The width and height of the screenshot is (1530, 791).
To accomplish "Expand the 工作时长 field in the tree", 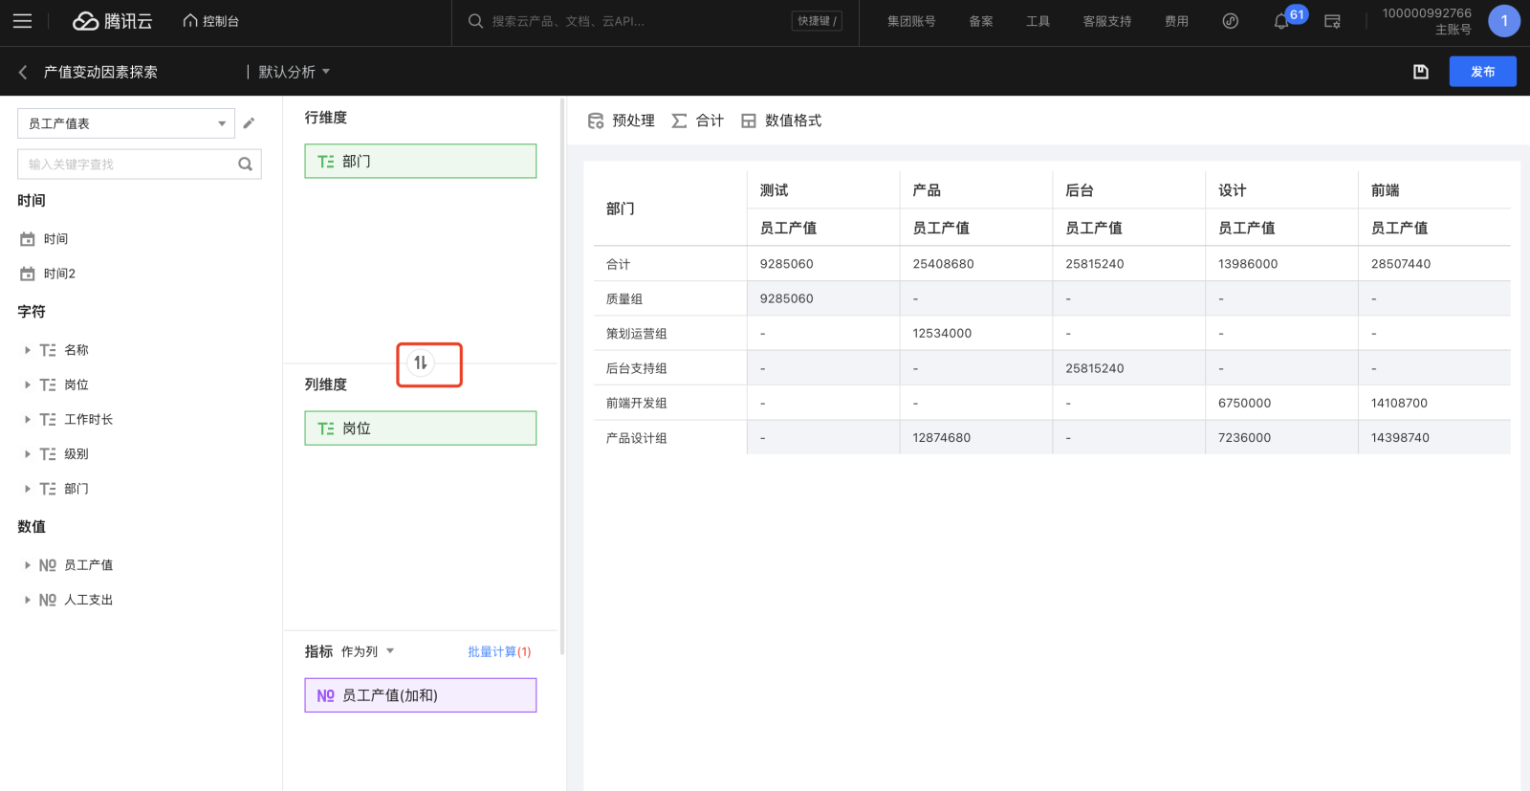I will pos(28,420).
